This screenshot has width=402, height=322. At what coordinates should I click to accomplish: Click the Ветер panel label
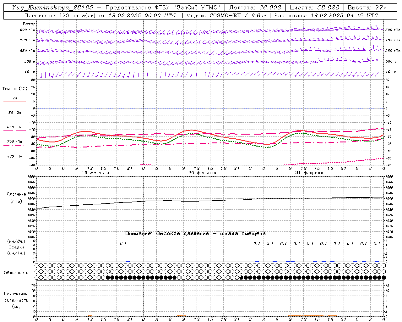coord(29,24)
